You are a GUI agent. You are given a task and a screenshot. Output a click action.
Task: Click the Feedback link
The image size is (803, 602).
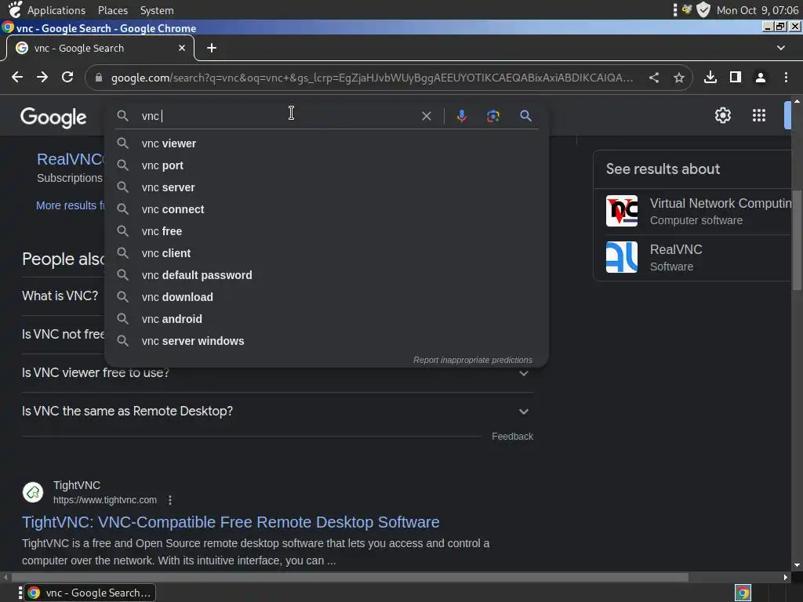point(512,437)
